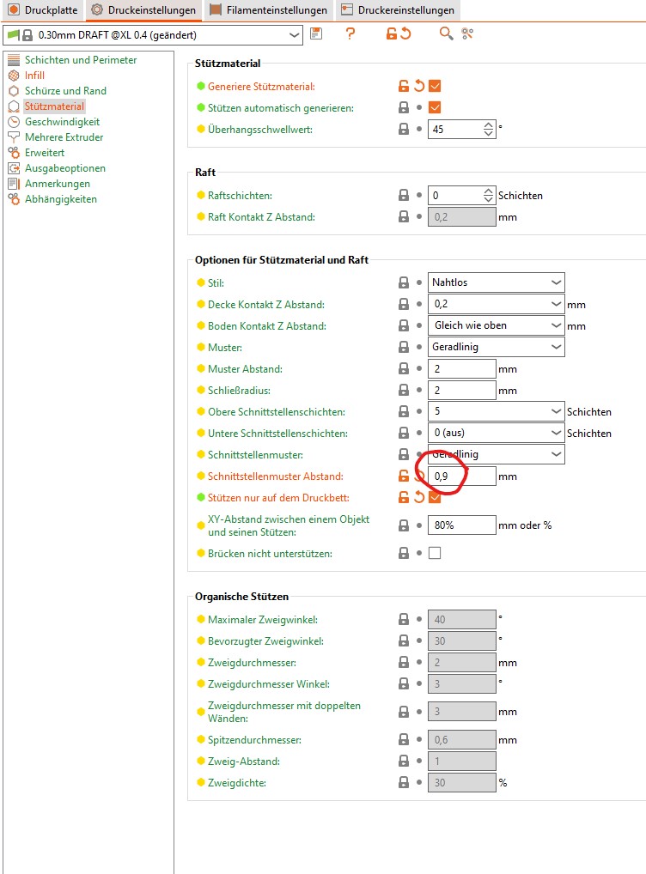Viewport: 646px width, 874px height.
Task: Click lock icon for Zweigdichte
Action: tap(404, 783)
